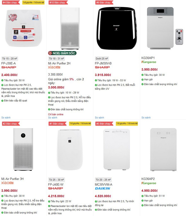
Task: Click the Daikin logo under MC30VVM-A
Action: [x=103, y=188]
